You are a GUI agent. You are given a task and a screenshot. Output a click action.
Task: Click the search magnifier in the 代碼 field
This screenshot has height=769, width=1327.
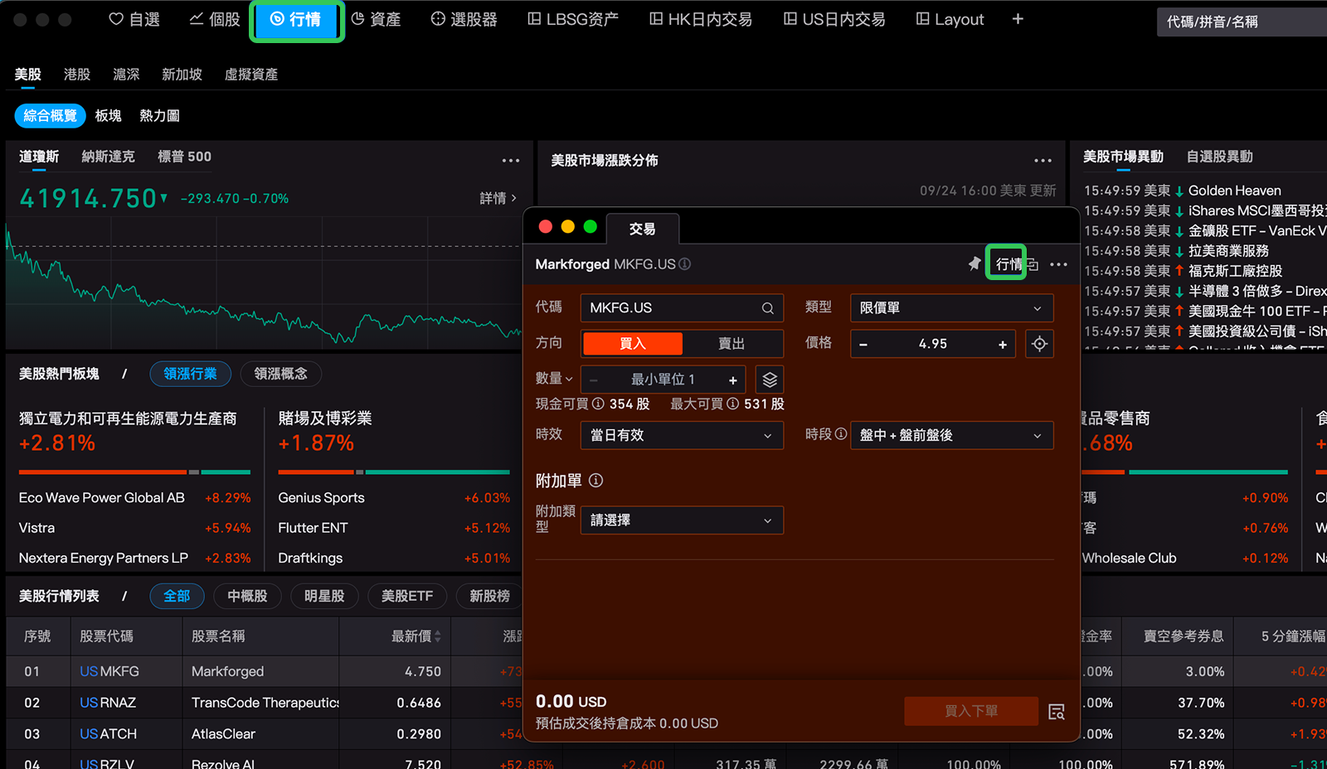pyautogui.click(x=767, y=308)
